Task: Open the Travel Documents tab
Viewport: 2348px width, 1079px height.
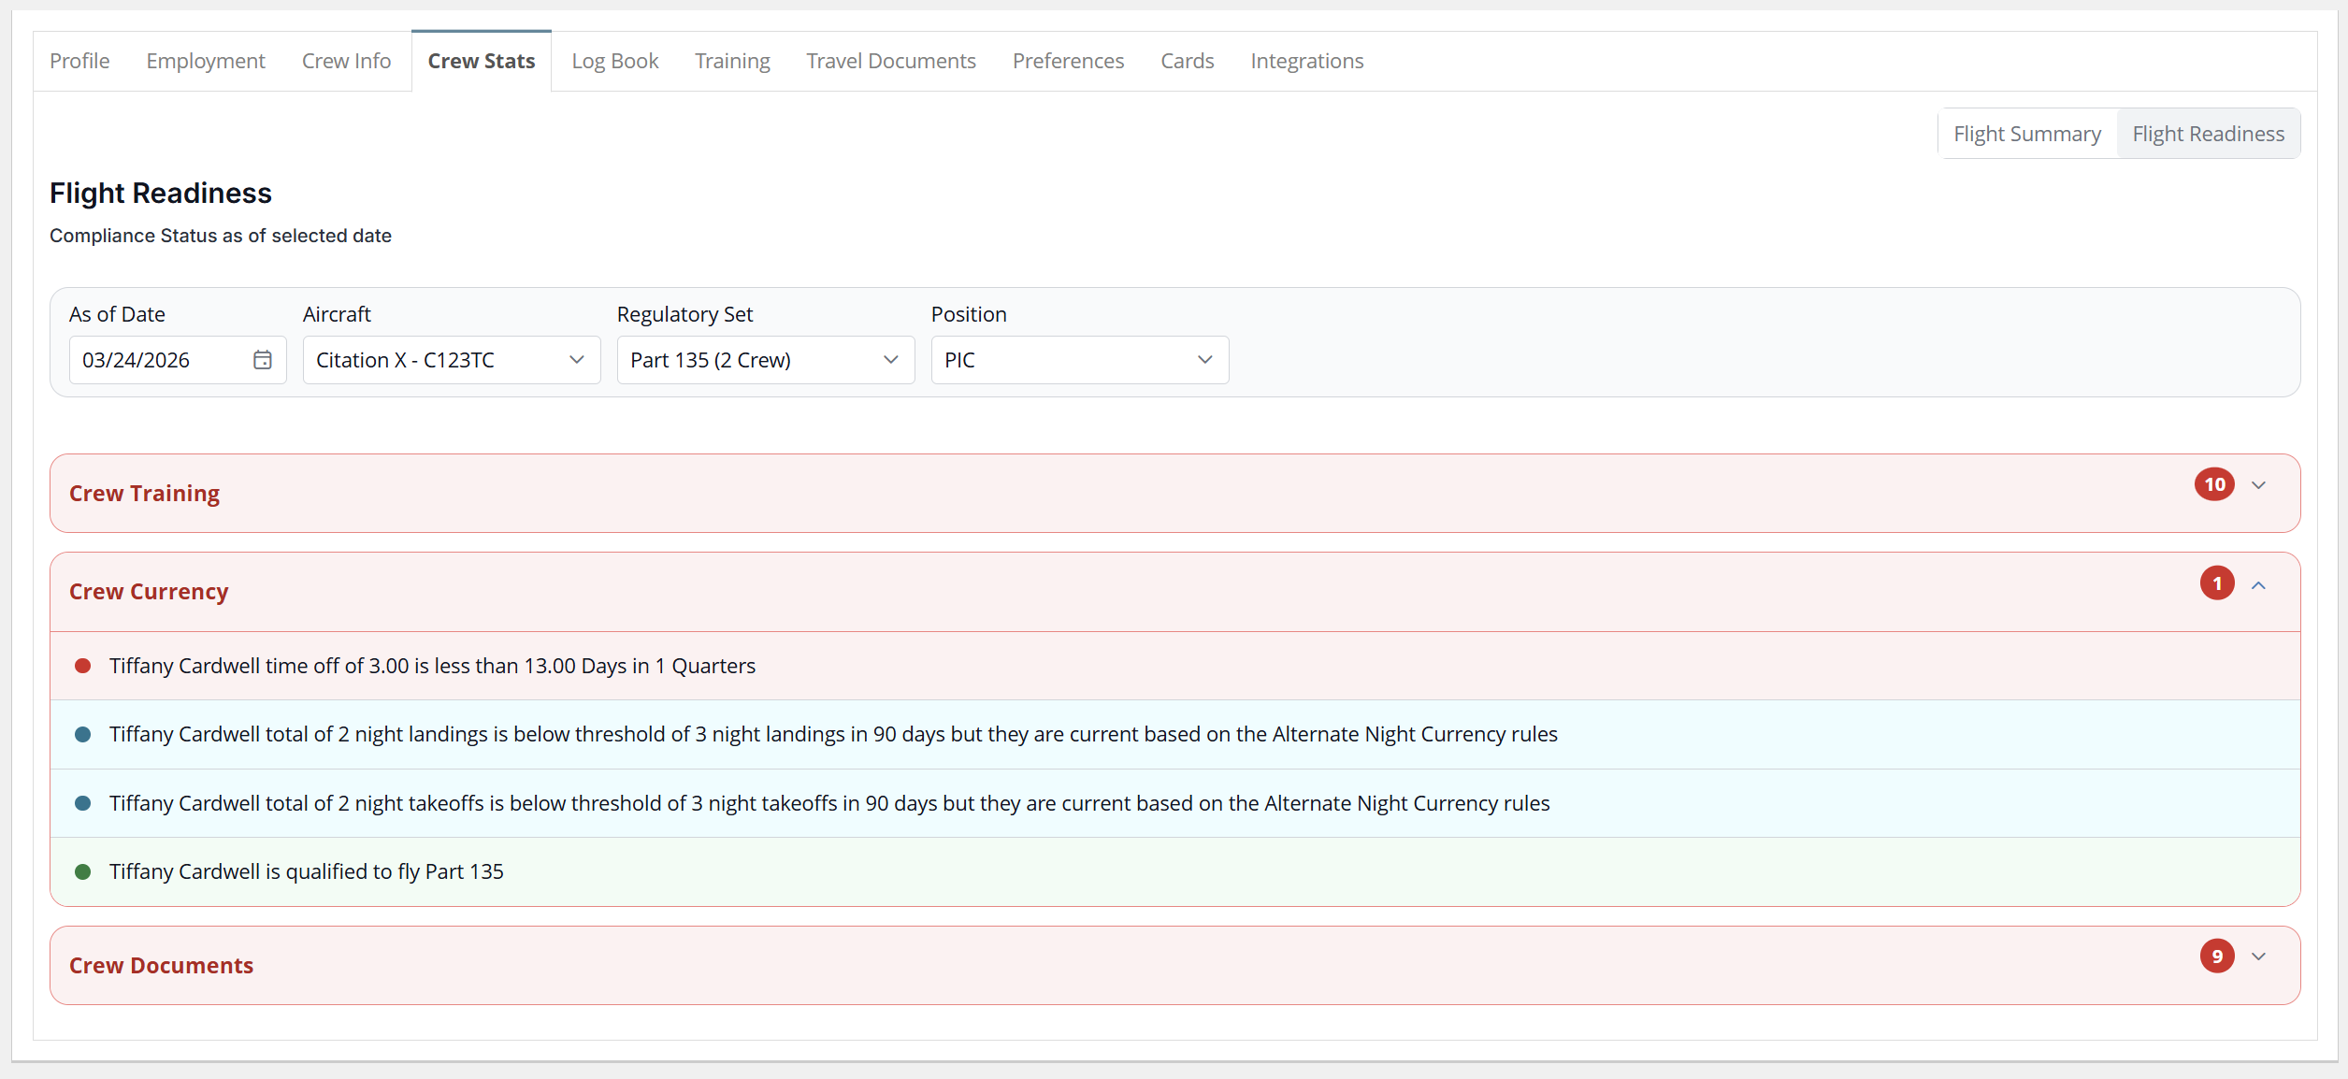Action: pyautogui.click(x=890, y=61)
